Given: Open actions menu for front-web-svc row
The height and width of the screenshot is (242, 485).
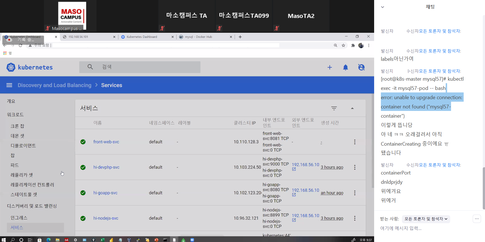Looking at the screenshot, I should 355,142.
